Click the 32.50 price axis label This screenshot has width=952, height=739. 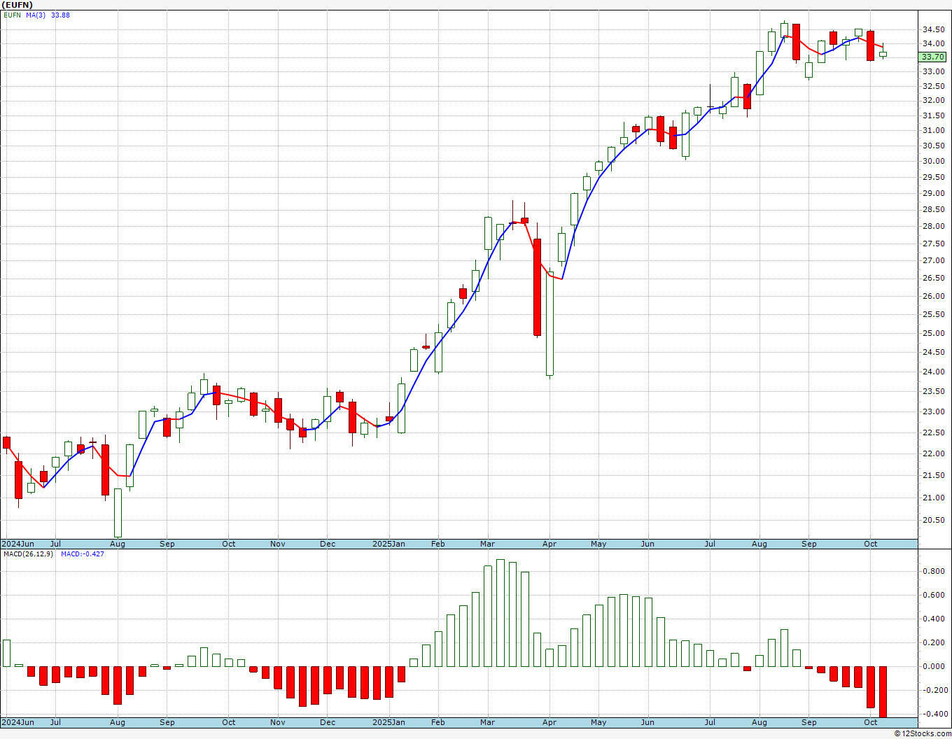tap(934, 87)
